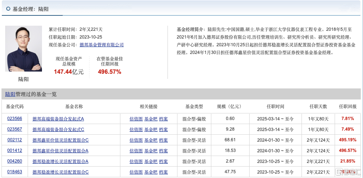This screenshot has height=178, width=363.
Task: Open fund code 004260 link
Action: [x=15, y=161]
